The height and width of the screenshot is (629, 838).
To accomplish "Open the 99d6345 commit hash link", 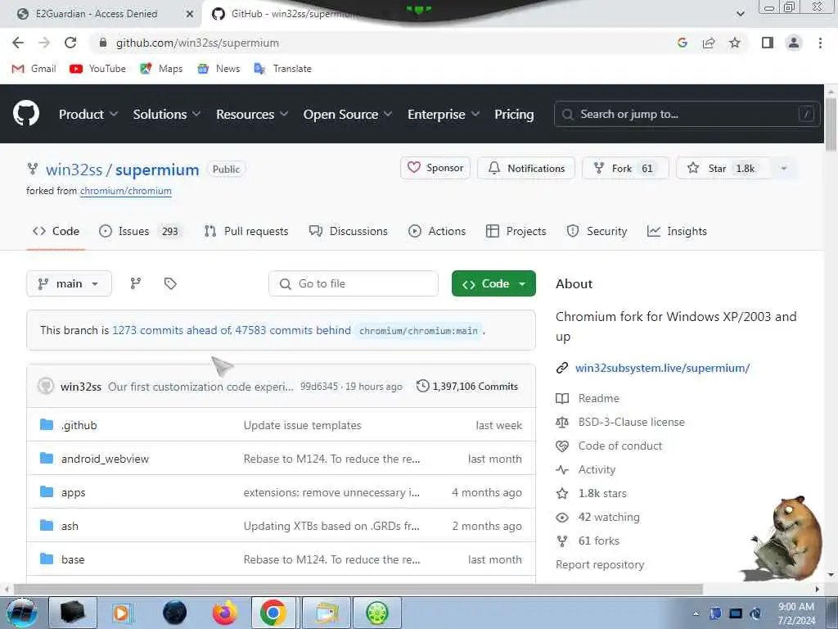I will pos(319,387).
